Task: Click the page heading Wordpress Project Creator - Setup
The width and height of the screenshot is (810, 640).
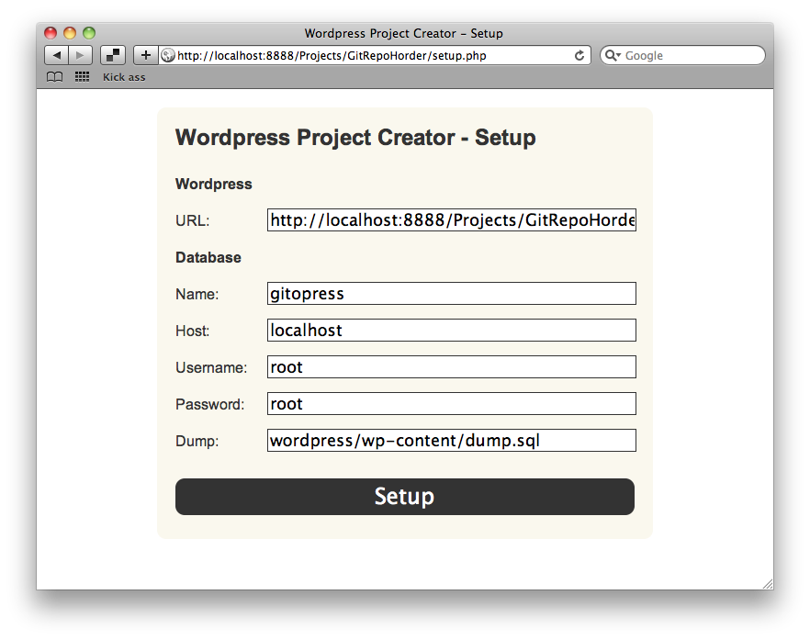Action: click(x=355, y=138)
